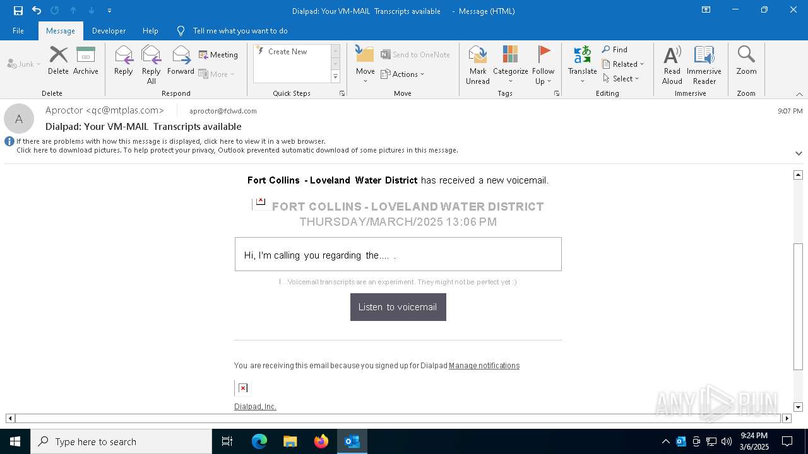Click the horizontal scrollbar right arrow
Screen dimensions: 808x454
coord(787,418)
